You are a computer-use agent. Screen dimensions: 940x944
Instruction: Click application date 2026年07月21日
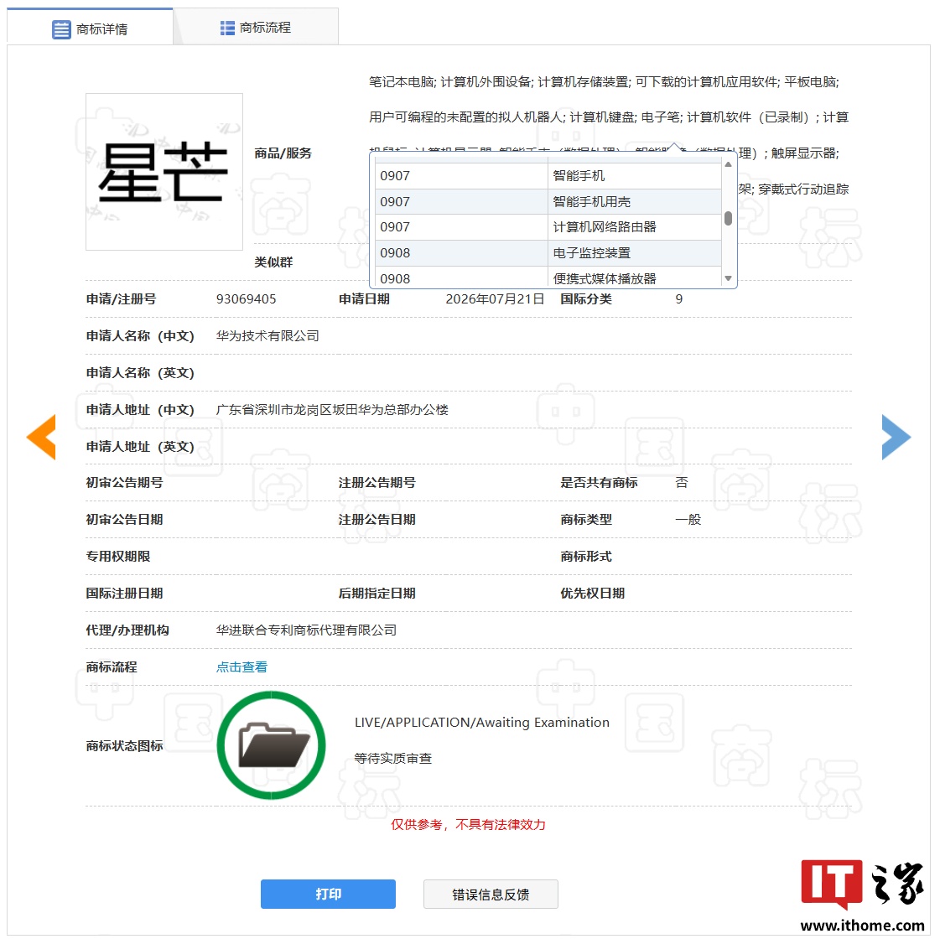click(495, 299)
